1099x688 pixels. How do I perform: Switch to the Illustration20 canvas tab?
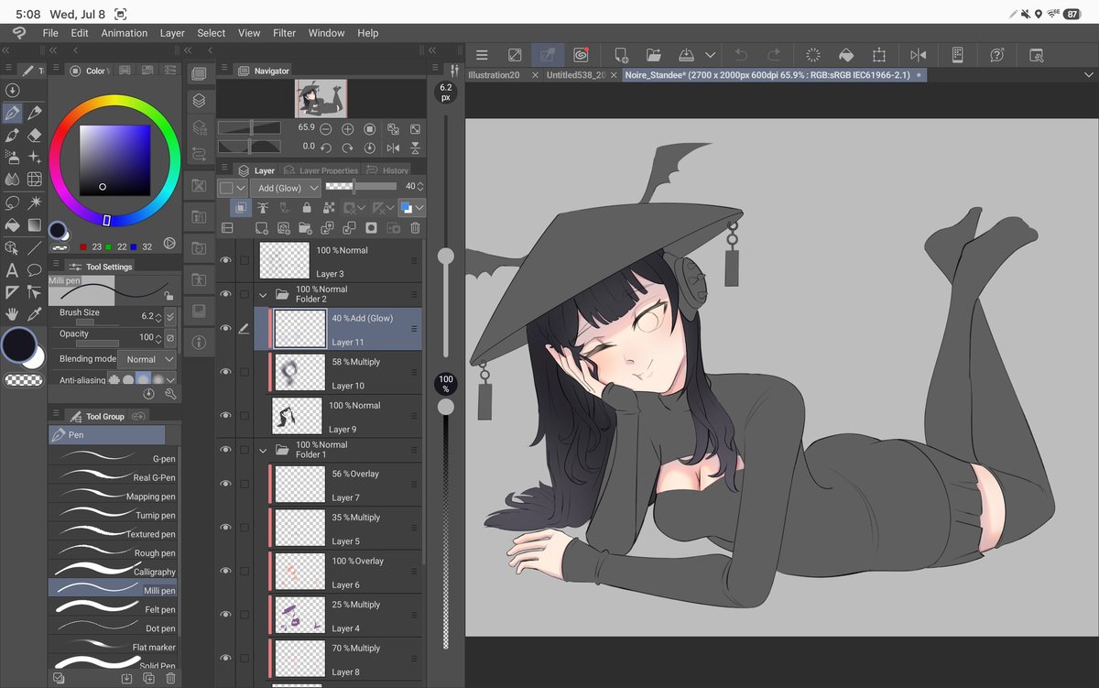pyautogui.click(x=494, y=75)
